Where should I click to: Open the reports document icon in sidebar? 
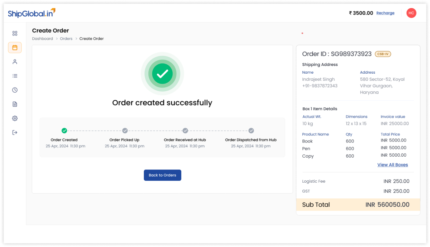tap(15, 104)
